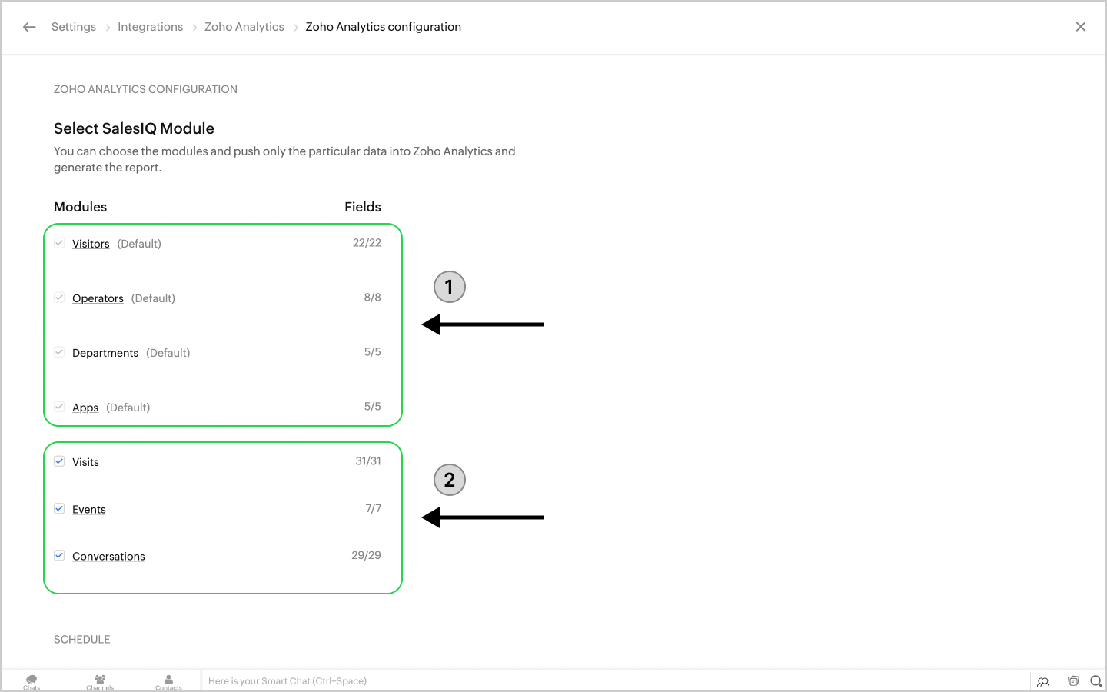Viewport: 1107px width, 692px height.
Task: Toggle the Conversations module checkbox
Action: [59, 555]
